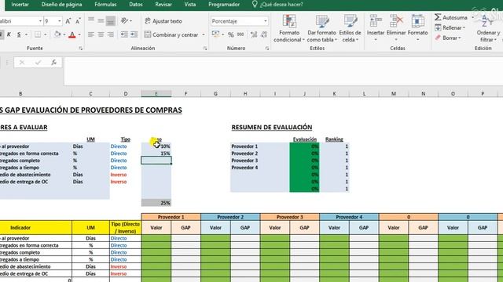Open Estilos de celda gallery
The image size is (503, 282).
pyautogui.click(x=350, y=28)
